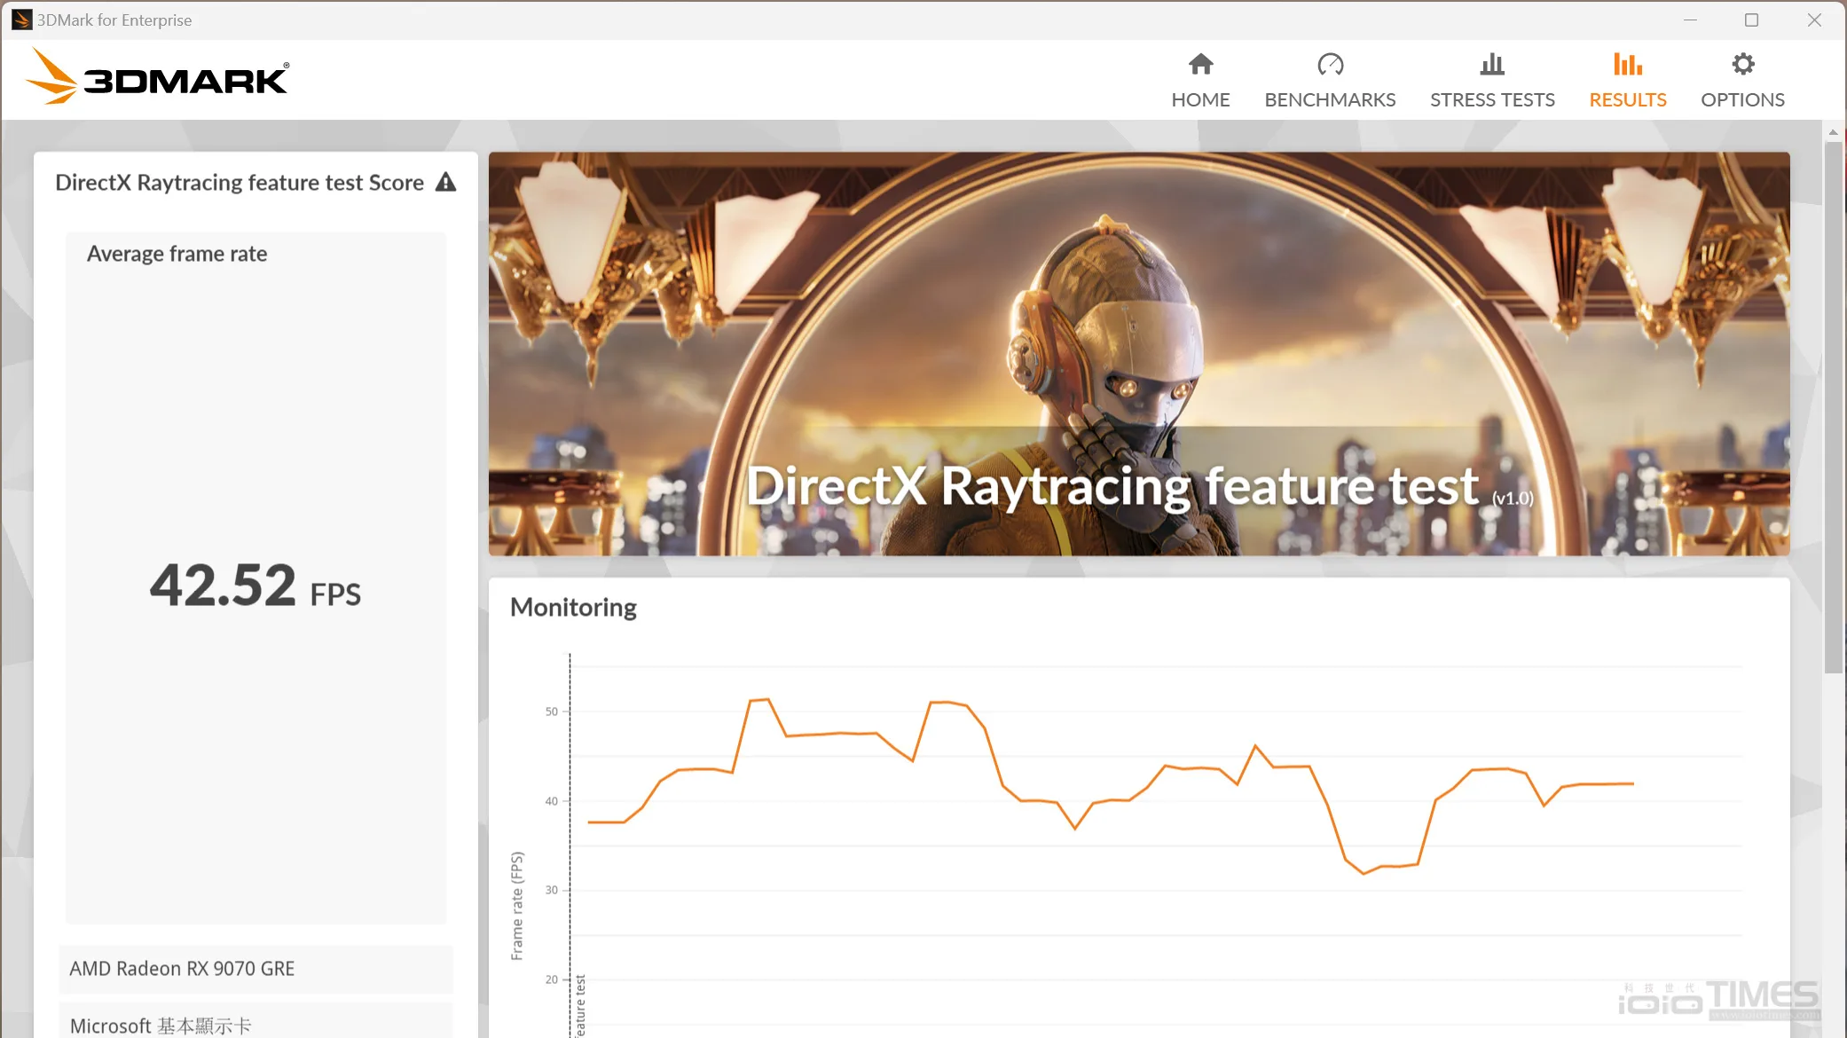Click the Stress Tests chart icon

pyautogui.click(x=1492, y=64)
